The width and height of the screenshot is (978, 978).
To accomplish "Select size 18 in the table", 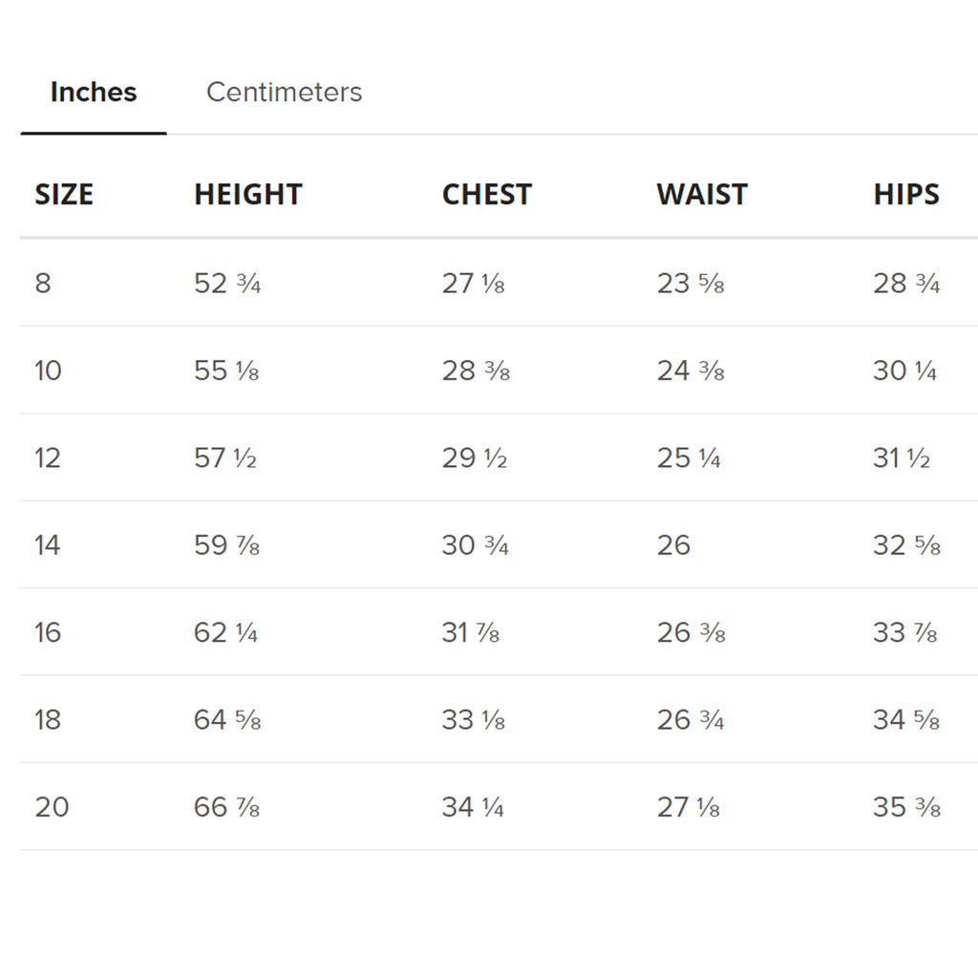I will click(x=48, y=719).
